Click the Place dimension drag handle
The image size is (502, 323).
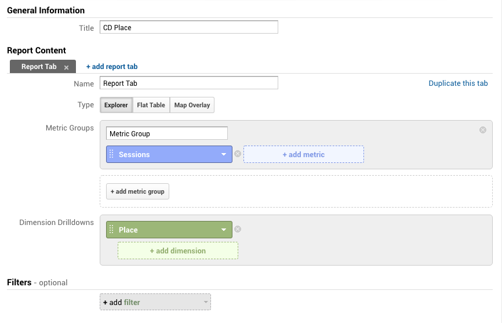pyautogui.click(x=112, y=230)
